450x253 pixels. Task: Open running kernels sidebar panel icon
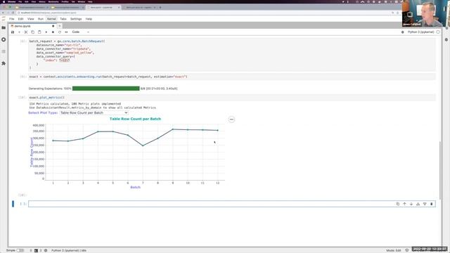pyautogui.click(x=4, y=39)
